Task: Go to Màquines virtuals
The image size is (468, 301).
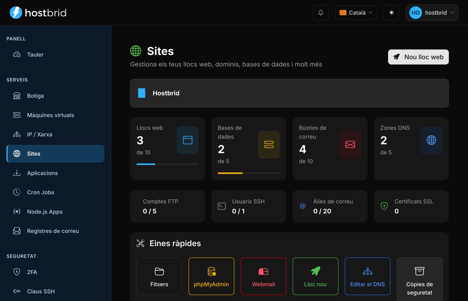Action: 56,115
